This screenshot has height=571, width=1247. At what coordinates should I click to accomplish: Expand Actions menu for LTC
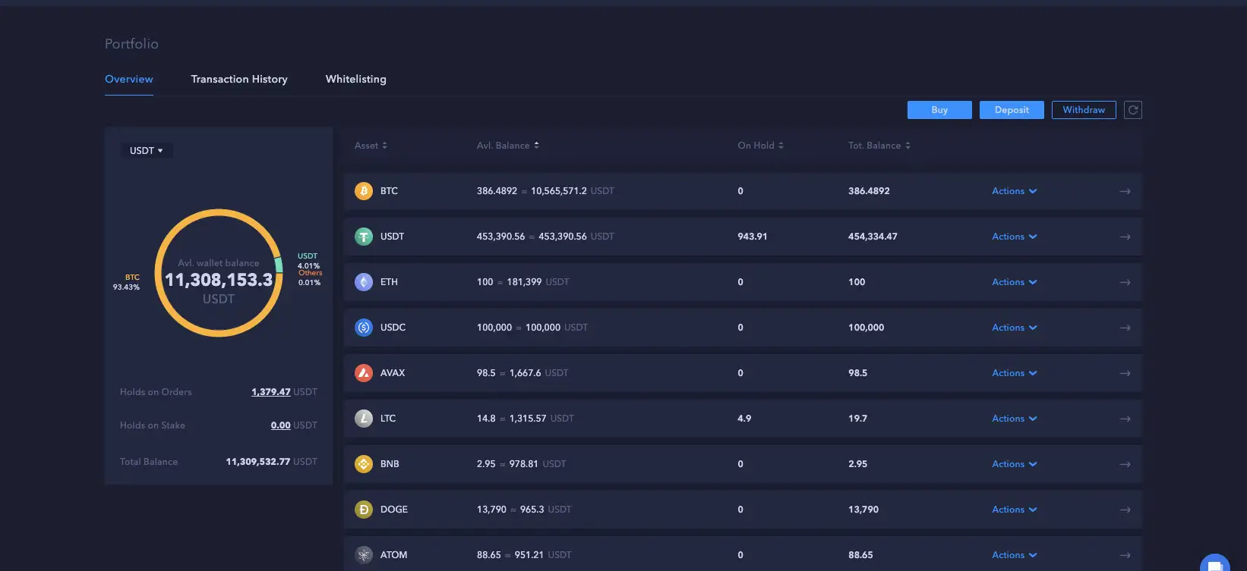[1014, 419]
